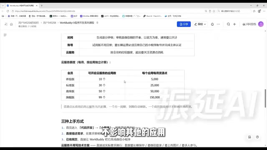Click the 每个应用每月资源点 column header
The width and height of the screenshot is (267, 150).
(155, 73)
